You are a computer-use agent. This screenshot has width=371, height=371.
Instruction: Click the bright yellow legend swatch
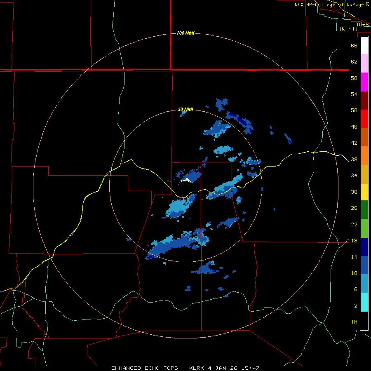pyautogui.click(x=364, y=192)
